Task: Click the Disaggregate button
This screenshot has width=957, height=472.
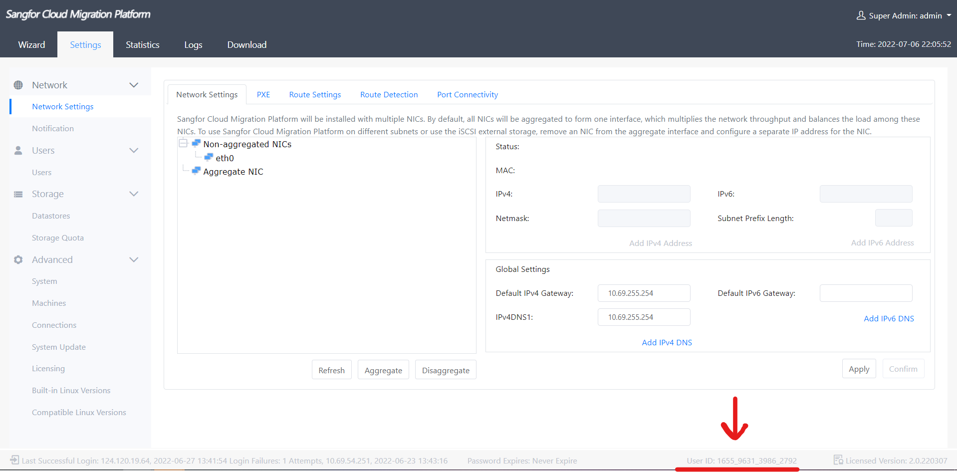Action: 446,370
